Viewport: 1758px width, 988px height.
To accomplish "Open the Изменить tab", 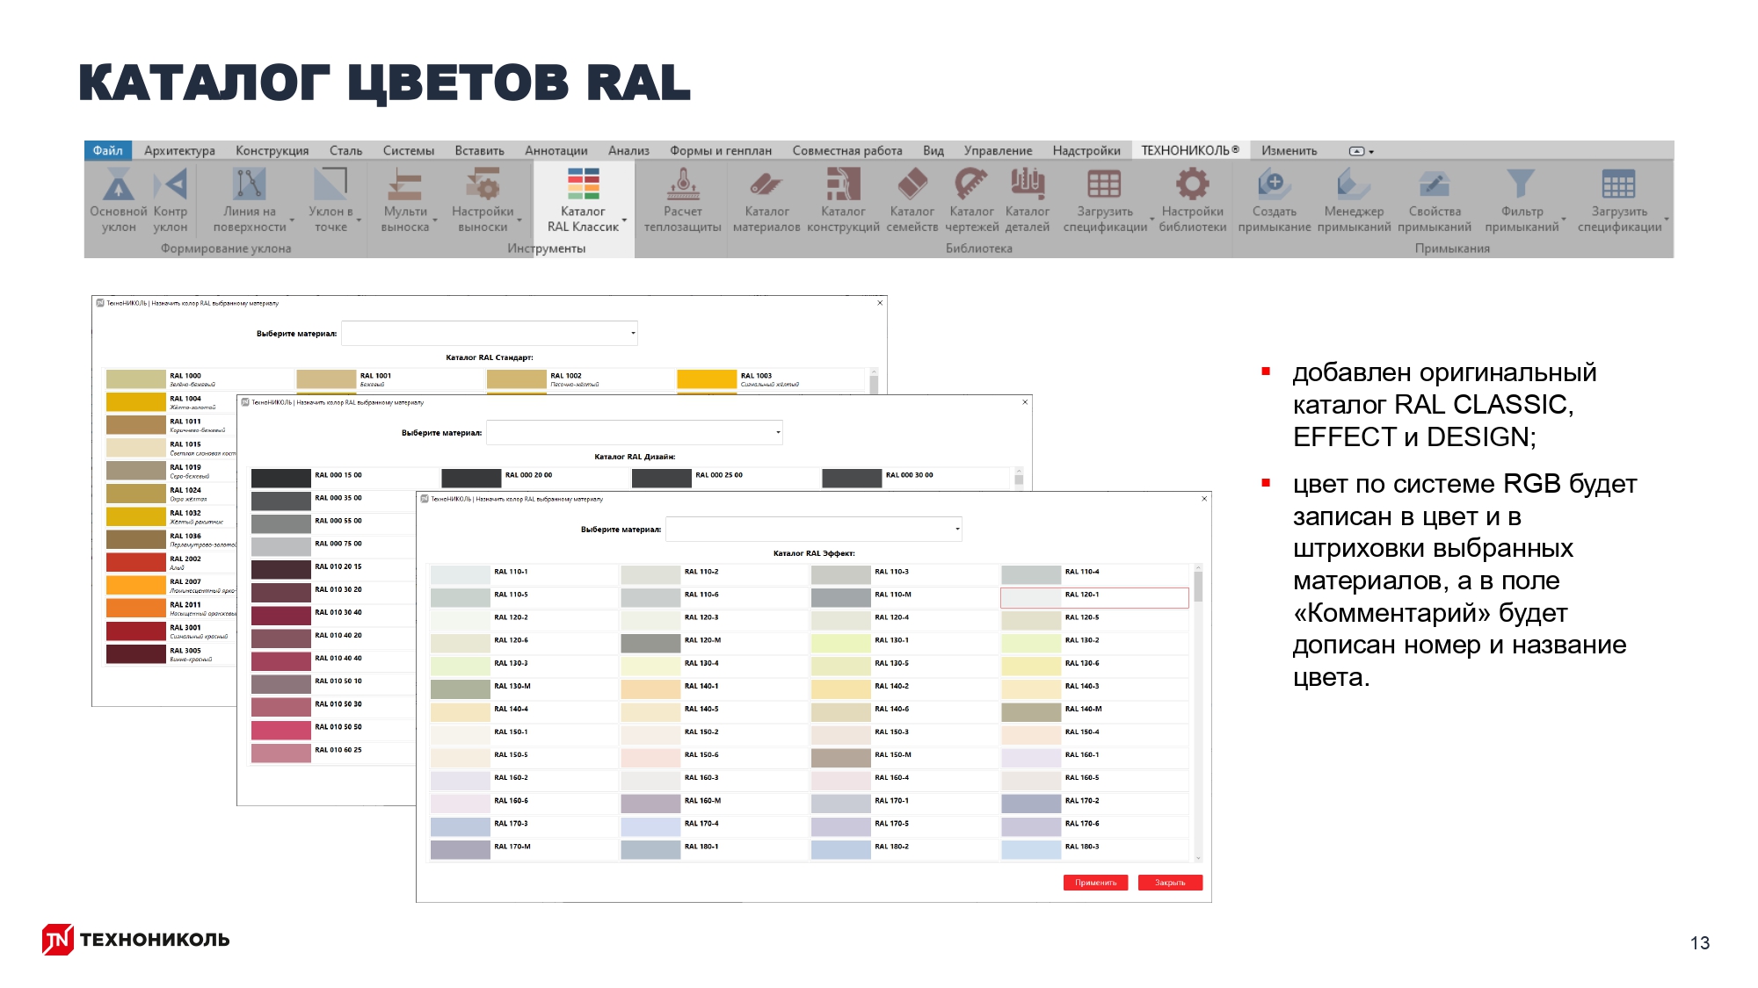I will pyautogui.click(x=1289, y=150).
